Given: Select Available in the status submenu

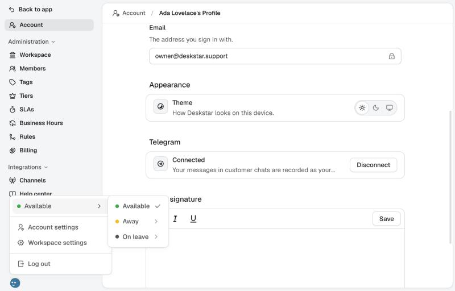Looking at the screenshot, I should coord(138,206).
